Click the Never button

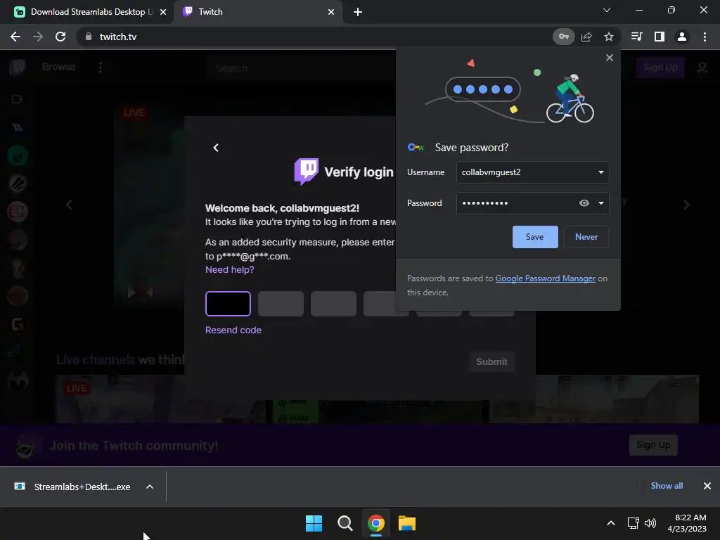point(586,237)
